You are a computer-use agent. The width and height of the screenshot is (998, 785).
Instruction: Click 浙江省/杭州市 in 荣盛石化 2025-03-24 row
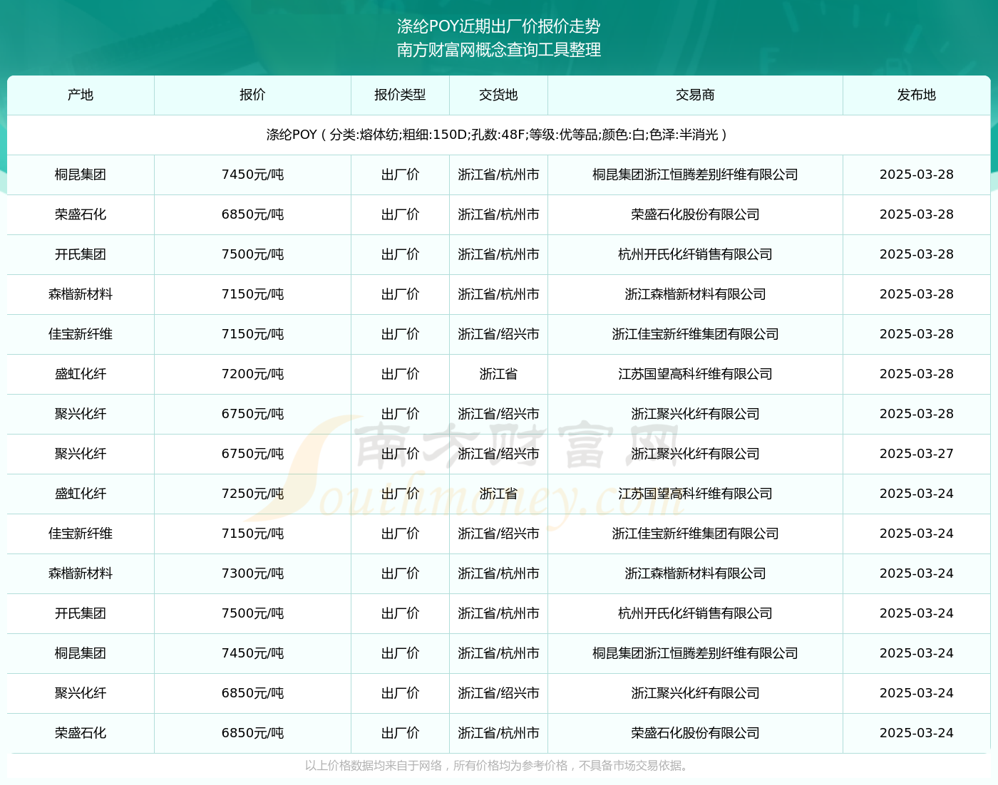498,733
